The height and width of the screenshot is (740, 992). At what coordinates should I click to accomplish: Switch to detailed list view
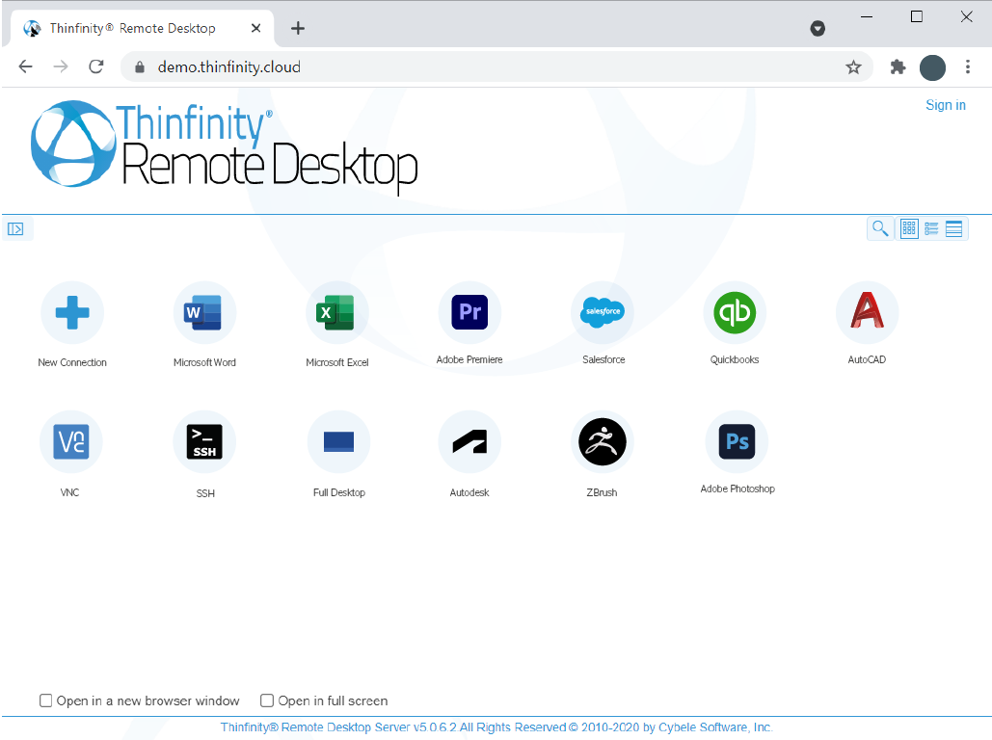click(x=931, y=229)
